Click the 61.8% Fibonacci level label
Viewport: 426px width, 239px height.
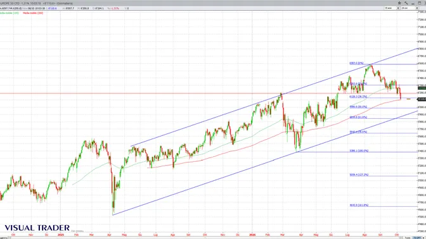point(358,118)
